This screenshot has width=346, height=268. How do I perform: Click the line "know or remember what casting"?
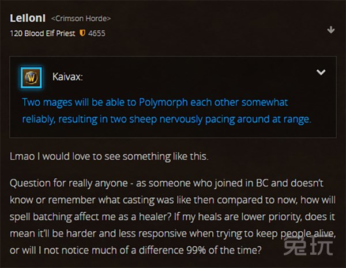click(x=172, y=200)
